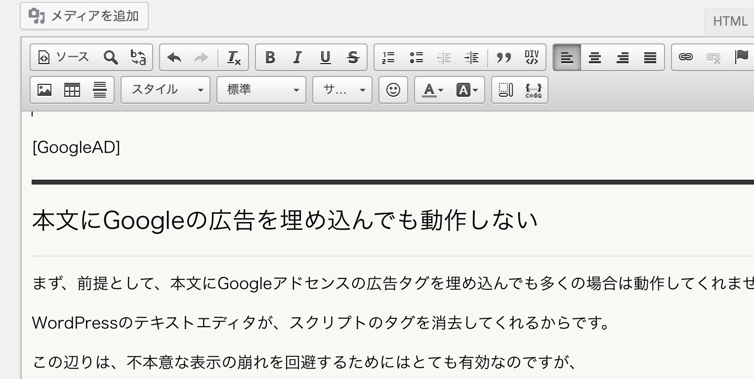This screenshot has height=379, width=754.
Task: Click the line starting with WordPressのテキストエディタが
Action: [x=321, y=323]
